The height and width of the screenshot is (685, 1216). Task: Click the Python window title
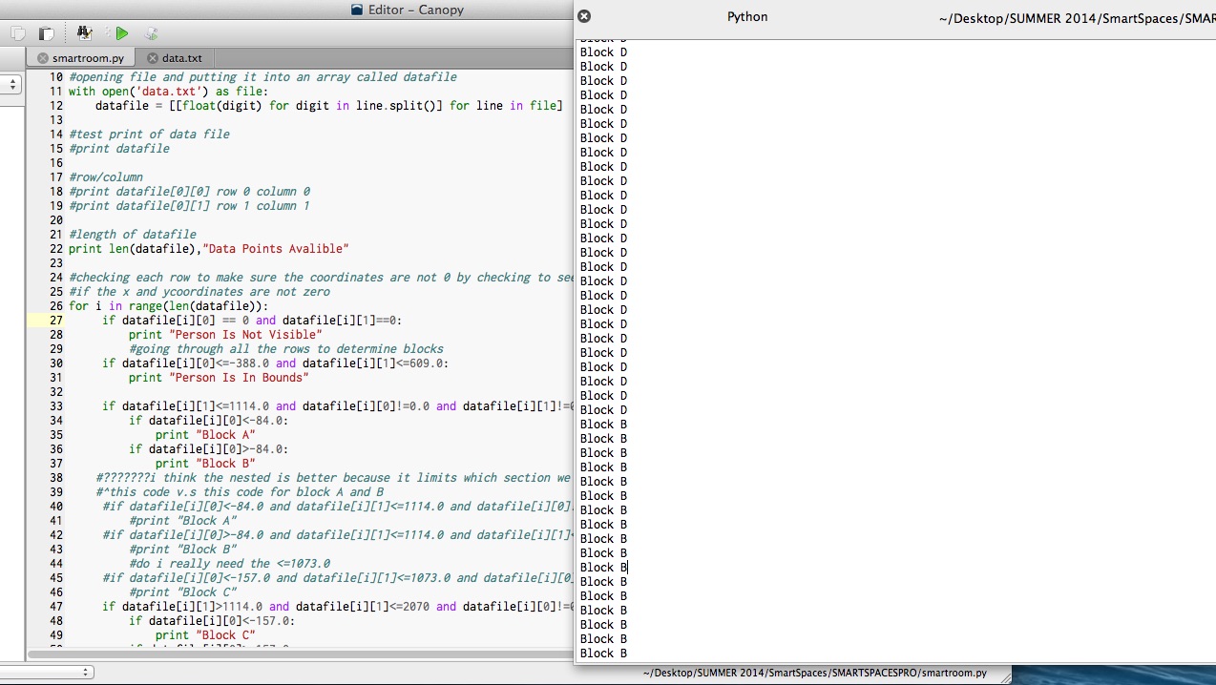coord(747,16)
